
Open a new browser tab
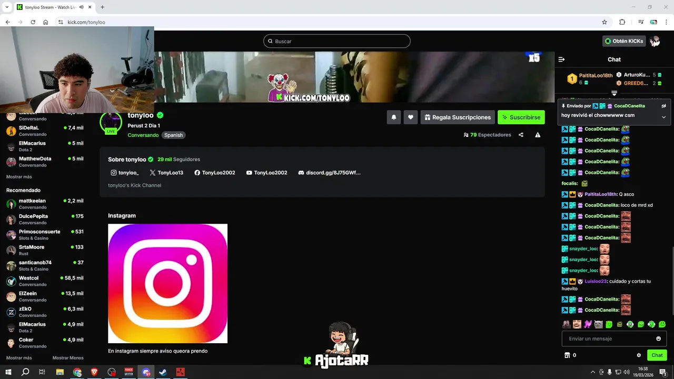point(102,7)
